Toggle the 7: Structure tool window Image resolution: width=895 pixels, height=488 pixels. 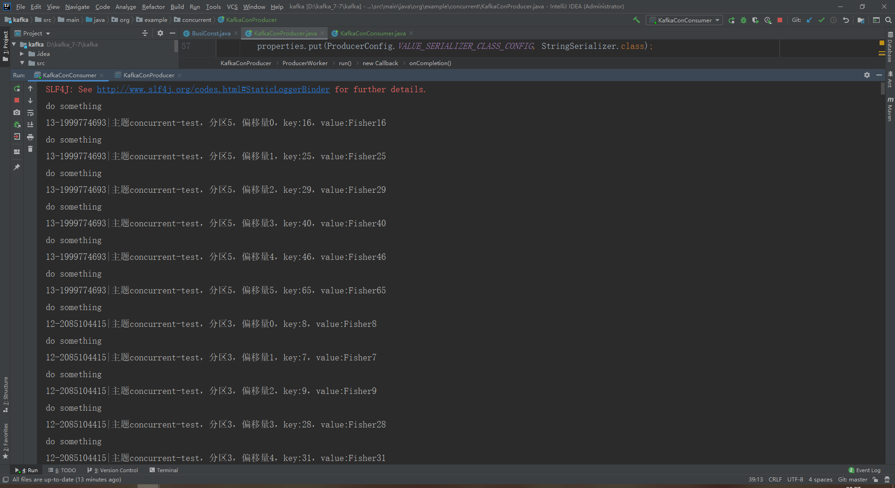pyautogui.click(x=6, y=394)
